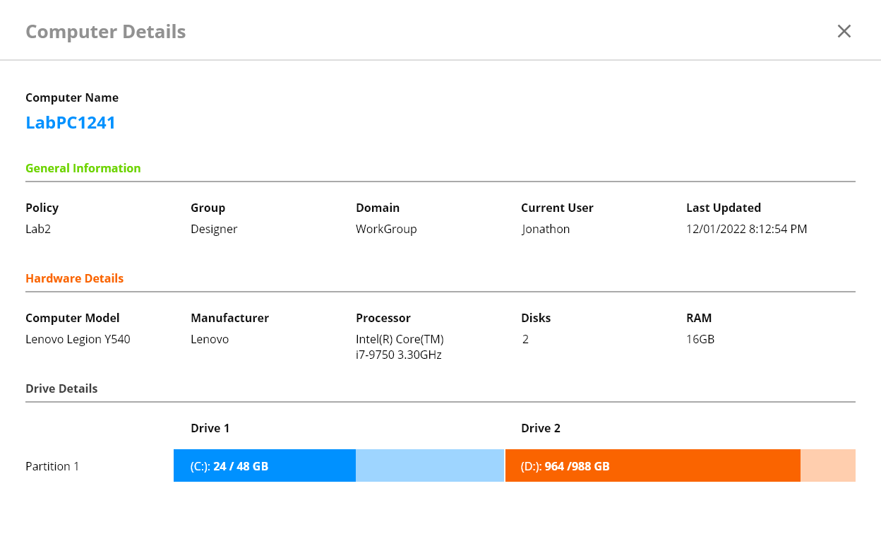This screenshot has width=881, height=534.
Task: Click the Lenovo Legion Y540 model text
Action: (78, 339)
